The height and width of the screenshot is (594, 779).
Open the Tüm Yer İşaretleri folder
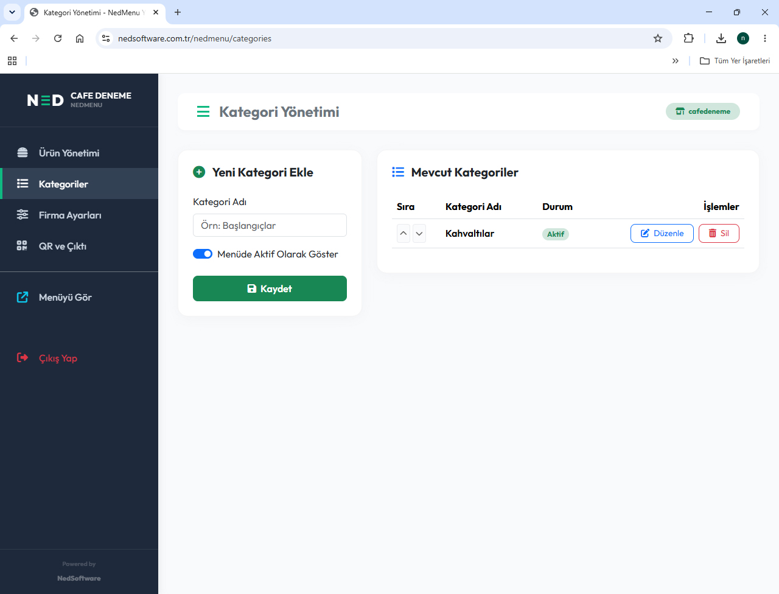pyautogui.click(x=735, y=61)
